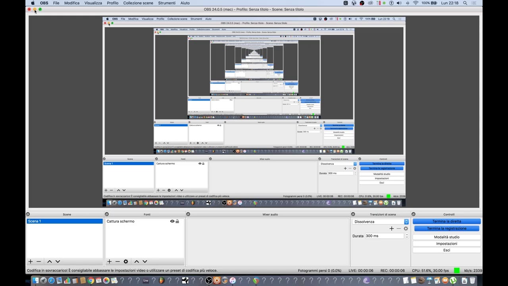Toggle the lock on Cattura schermo source
Image resolution: width=508 pixels, height=286 pixels.
click(x=177, y=221)
